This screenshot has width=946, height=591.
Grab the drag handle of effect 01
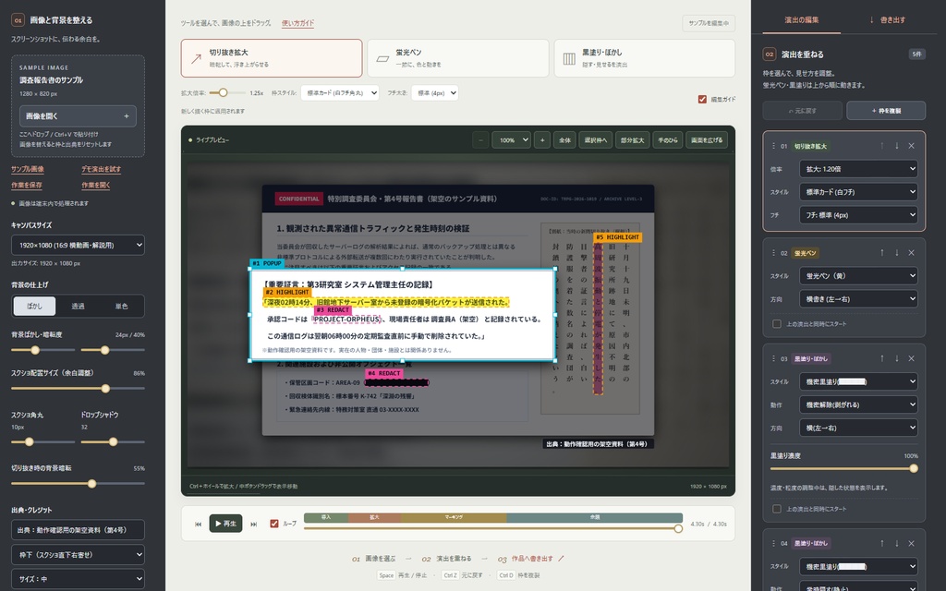pyautogui.click(x=773, y=146)
